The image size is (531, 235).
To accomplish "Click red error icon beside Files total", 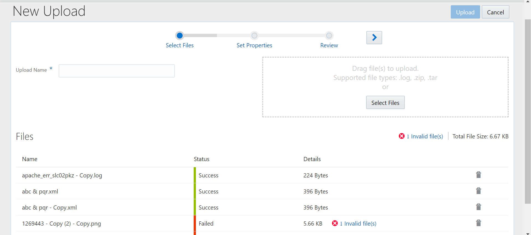I will point(402,136).
